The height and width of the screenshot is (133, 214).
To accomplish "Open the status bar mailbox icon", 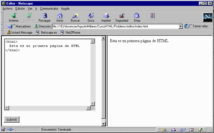I will click(x=173, y=130).
